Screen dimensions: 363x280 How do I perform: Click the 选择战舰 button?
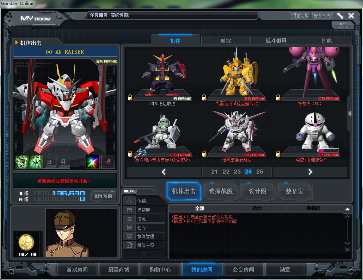pyautogui.click(x=221, y=191)
